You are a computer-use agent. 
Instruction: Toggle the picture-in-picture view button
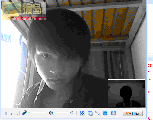(x=90, y=113)
